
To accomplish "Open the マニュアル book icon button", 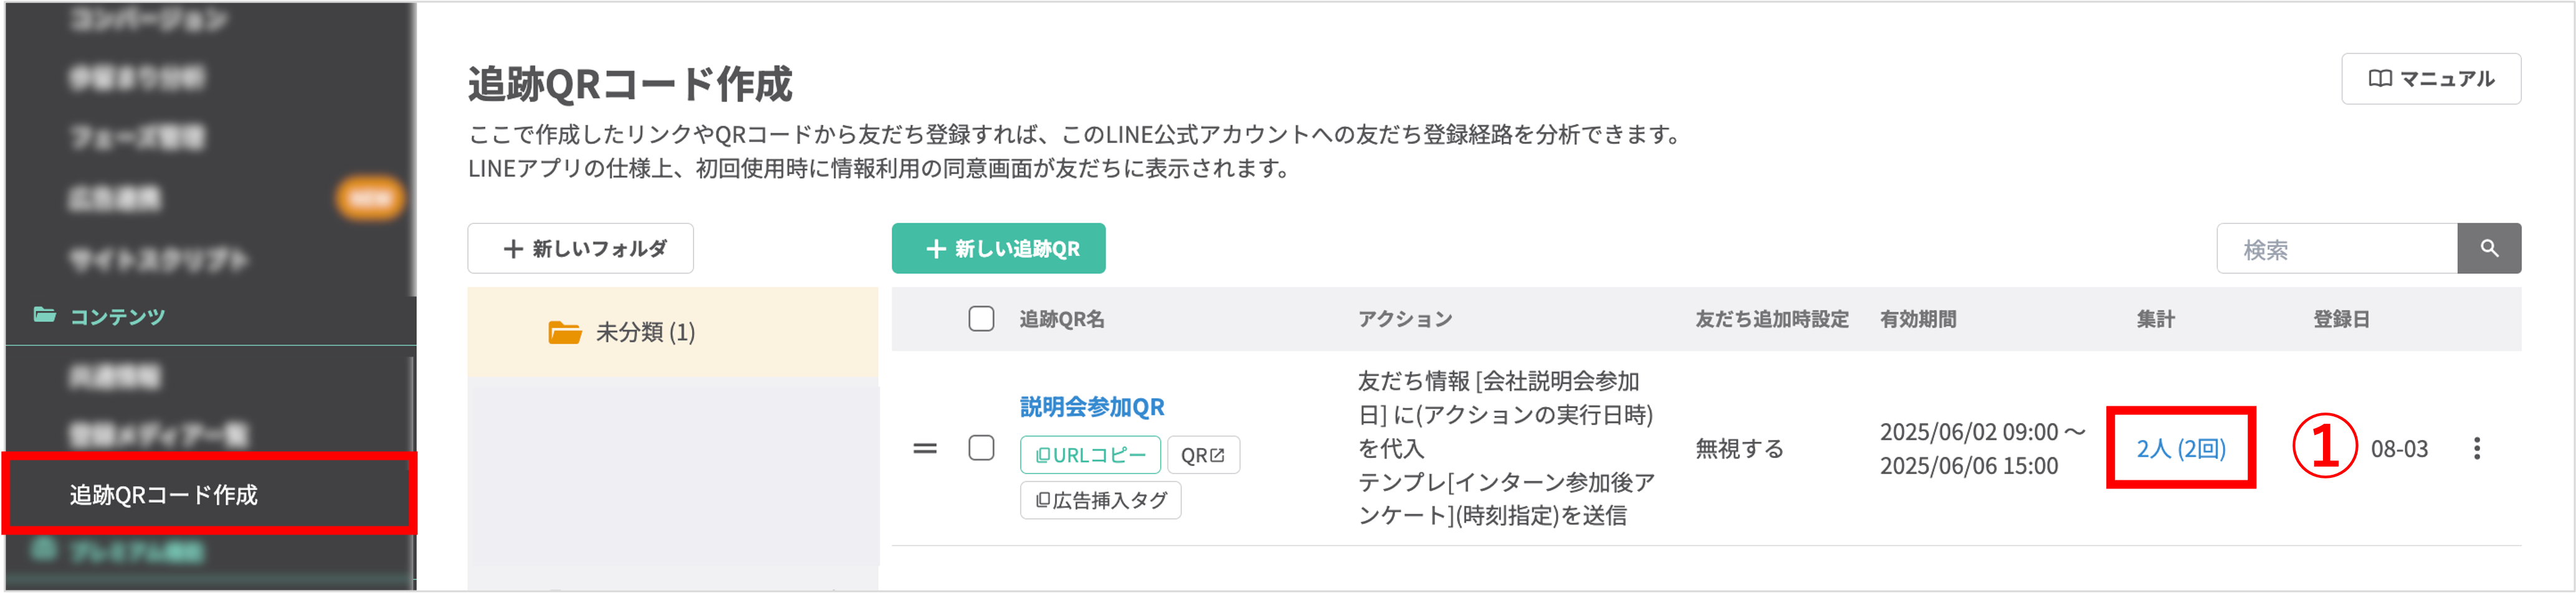I will [2430, 79].
